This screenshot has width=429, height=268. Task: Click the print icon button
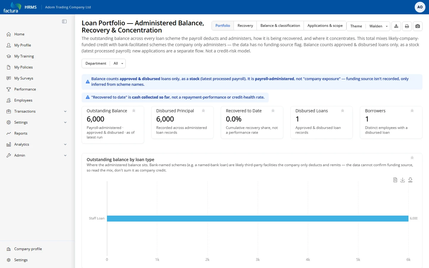click(x=407, y=26)
